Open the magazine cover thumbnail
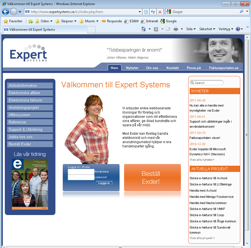 (30, 184)
